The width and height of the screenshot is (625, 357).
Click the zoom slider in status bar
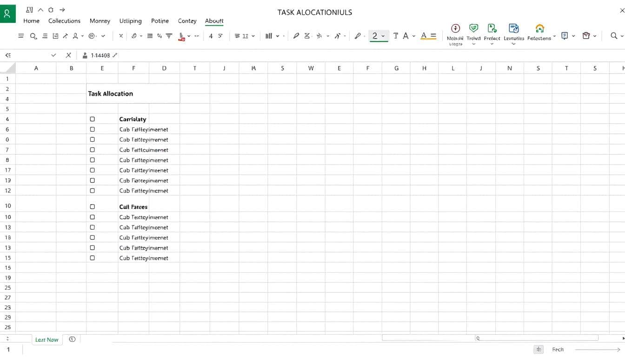(598, 350)
